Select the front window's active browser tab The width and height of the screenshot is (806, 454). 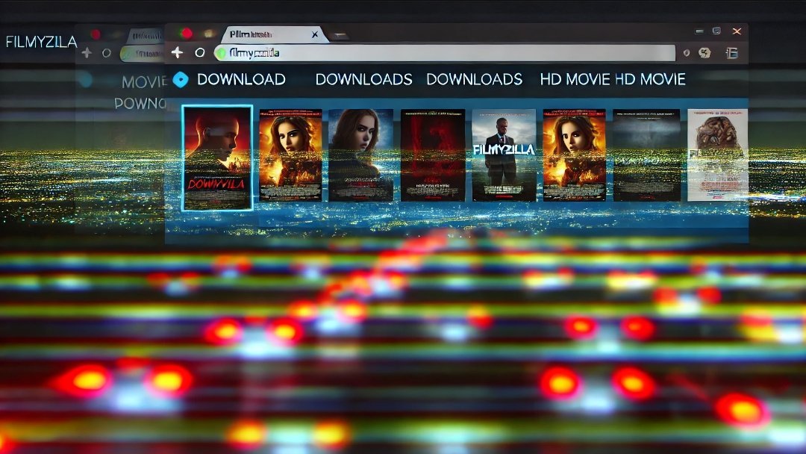pyautogui.click(x=273, y=34)
